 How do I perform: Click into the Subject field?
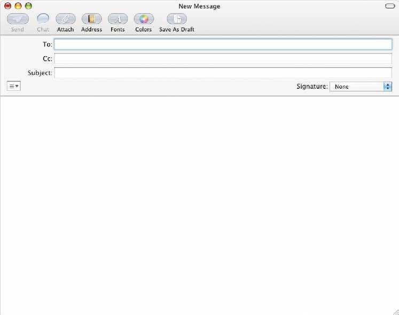223,73
